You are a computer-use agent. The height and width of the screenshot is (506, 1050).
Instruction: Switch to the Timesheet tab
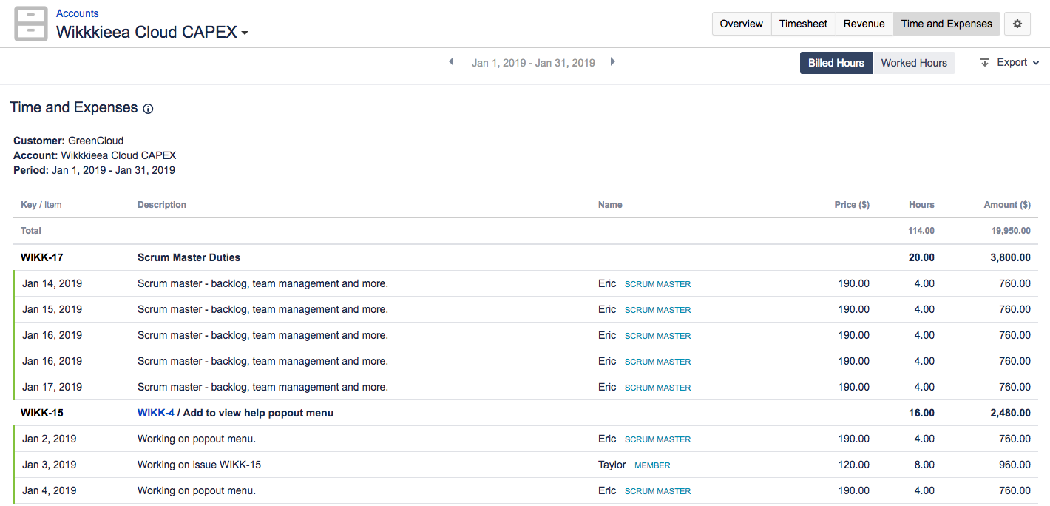coord(803,24)
